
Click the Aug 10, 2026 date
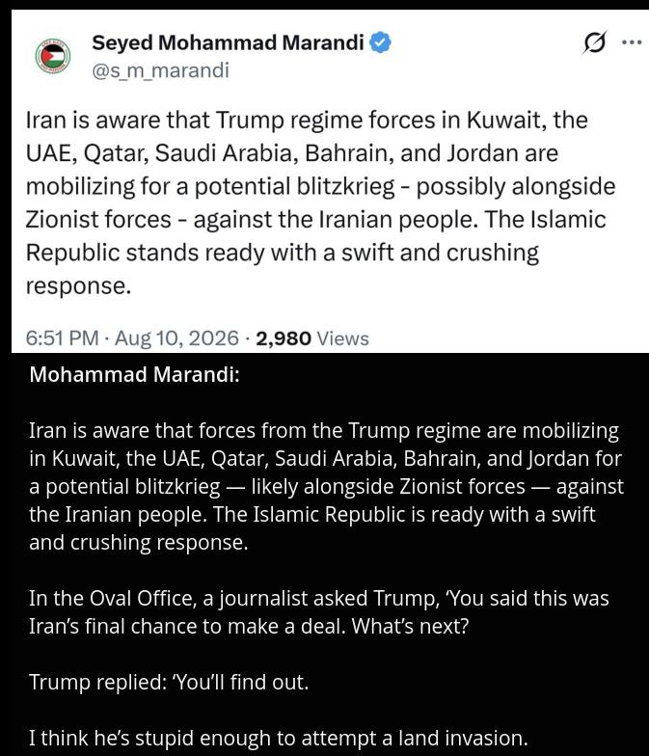[176, 337]
